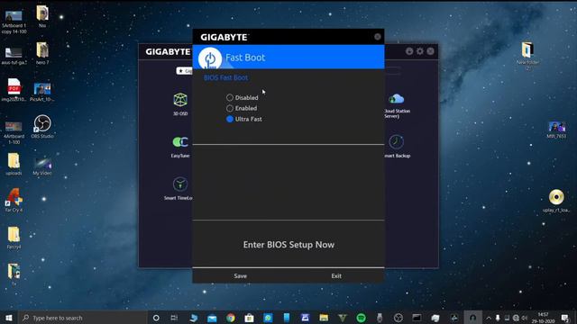Open OBS Studio desktop shortcut

click(42, 127)
